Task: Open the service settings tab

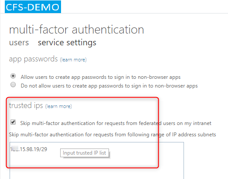Action: pyautogui.click(x=67, y=43)
